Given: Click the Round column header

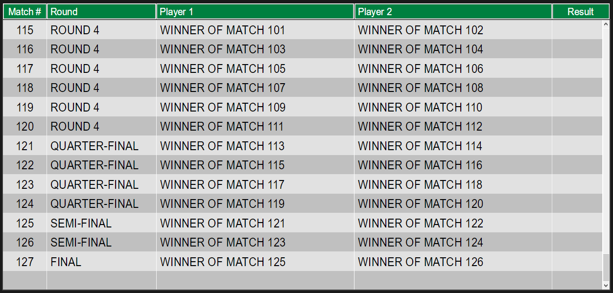Looking at the screenshot, I should click(x=101, y=12).
